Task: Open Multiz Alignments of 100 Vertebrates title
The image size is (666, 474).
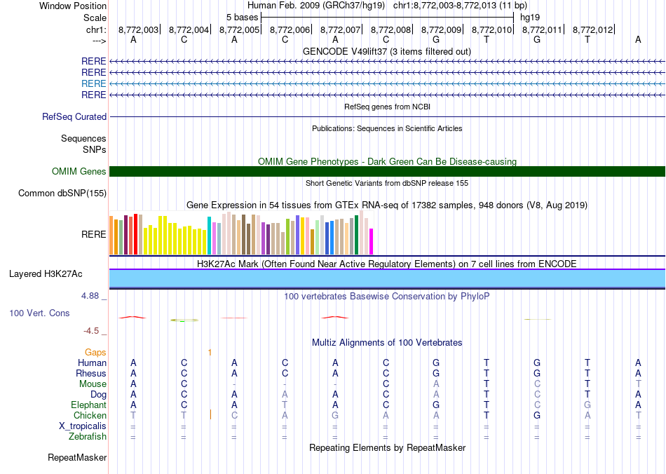Action: point(387,342)
